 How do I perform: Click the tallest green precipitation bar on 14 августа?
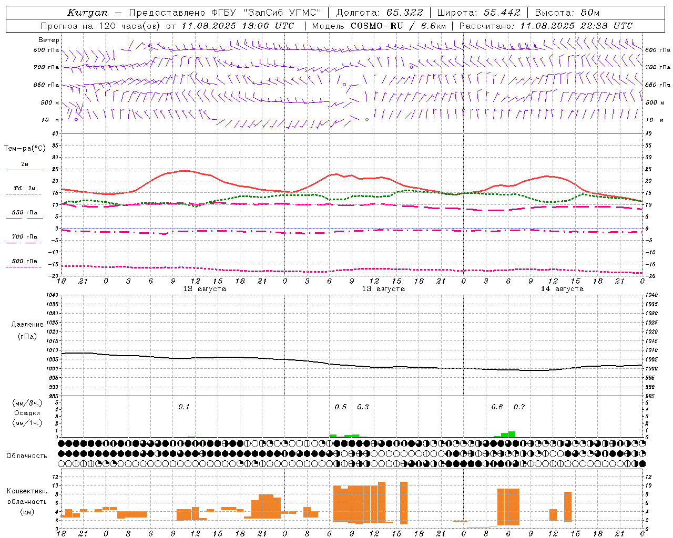pos(512,434)
